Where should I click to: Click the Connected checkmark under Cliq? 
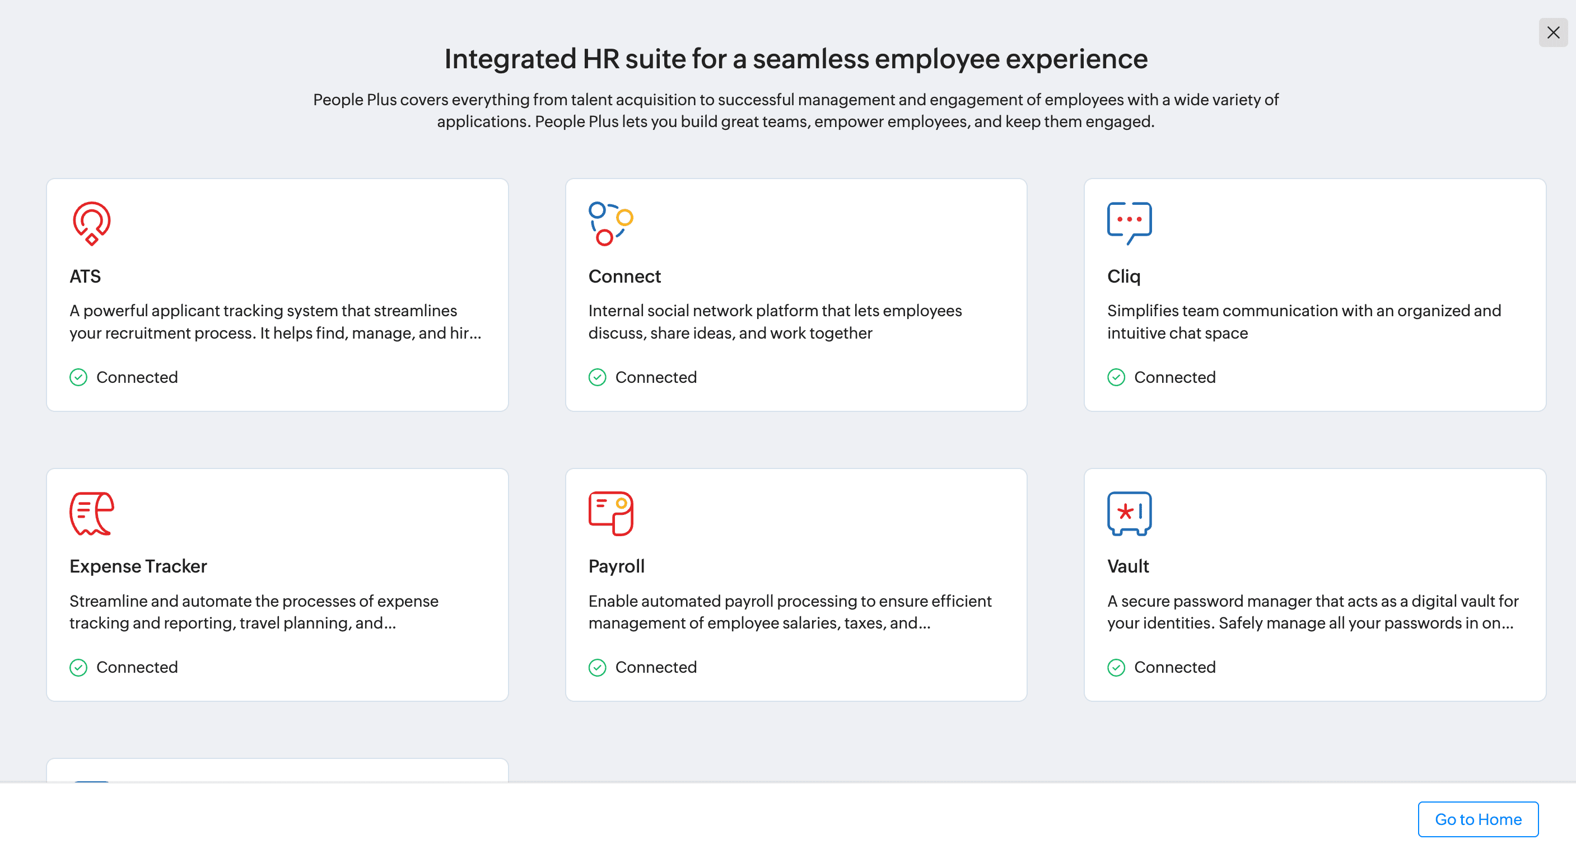(1117, 377)
